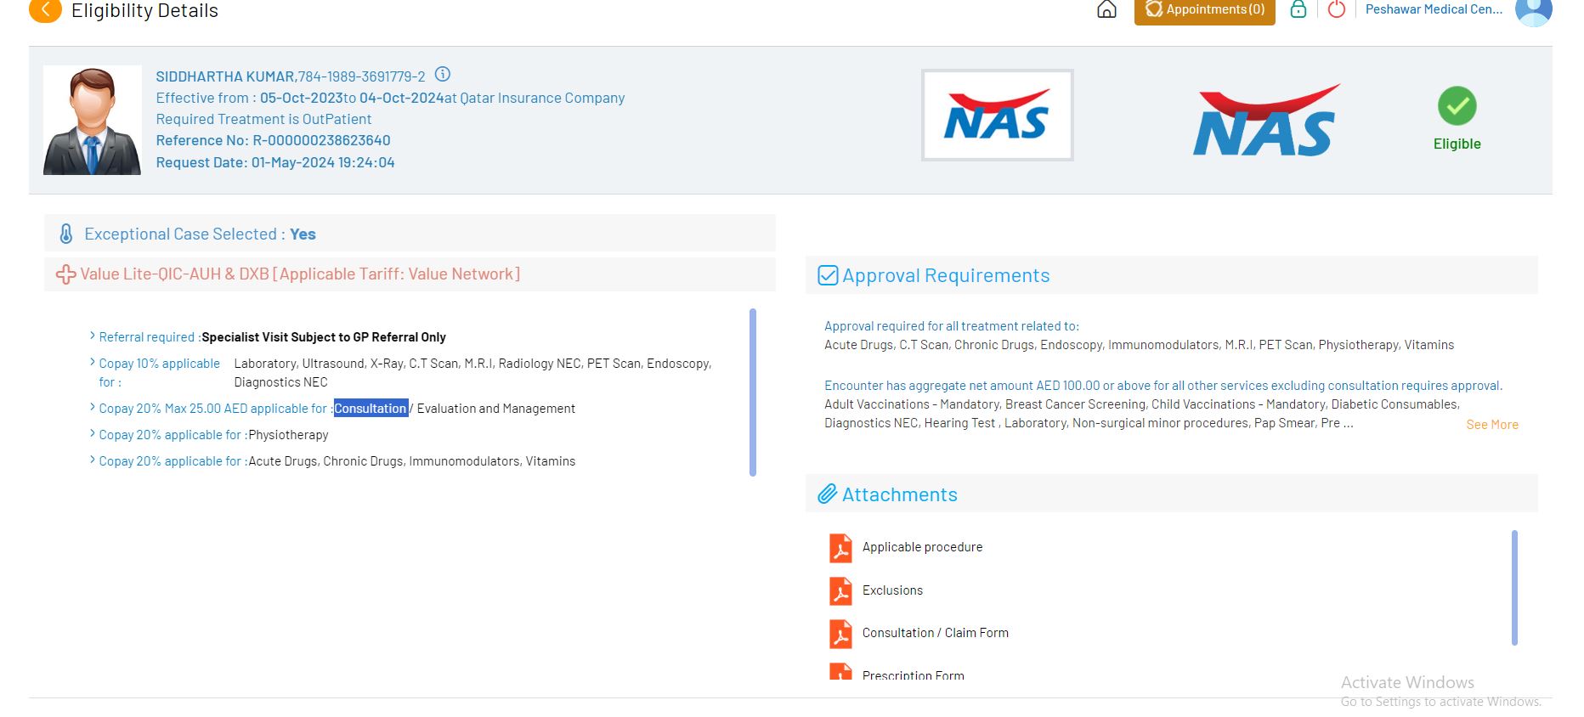Go to the home page icon

(1106, 9)
